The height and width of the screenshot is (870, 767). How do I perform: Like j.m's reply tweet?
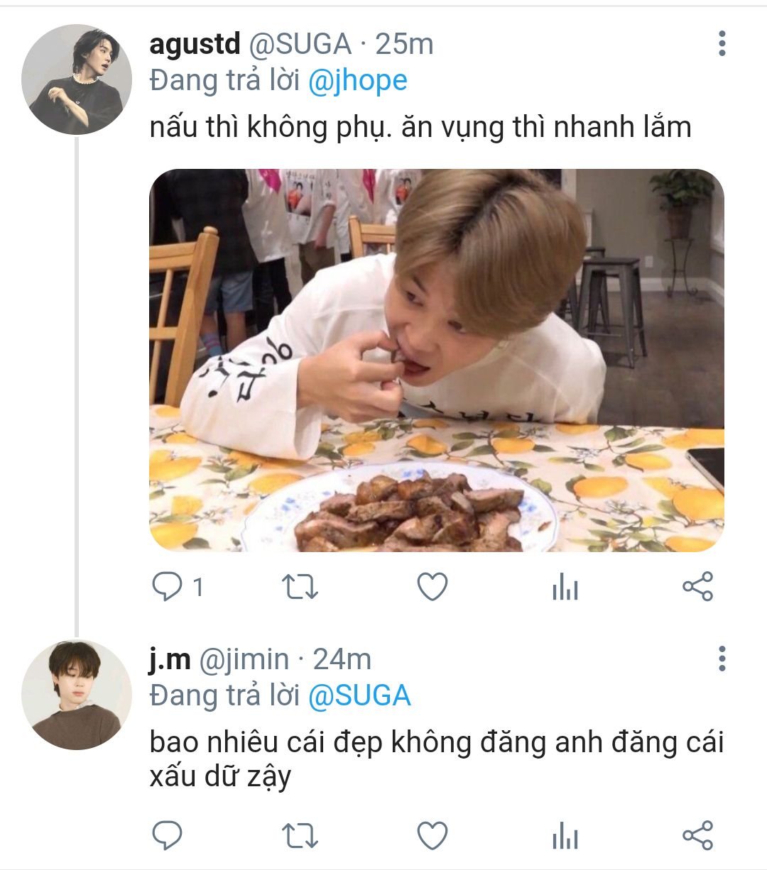(x=432, y=835)
